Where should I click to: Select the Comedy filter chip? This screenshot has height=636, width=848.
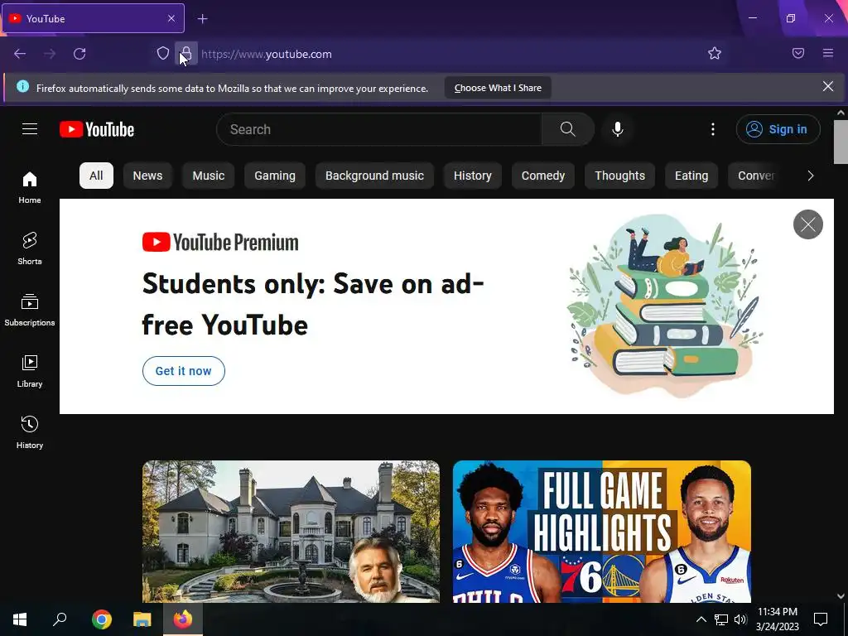543,176
